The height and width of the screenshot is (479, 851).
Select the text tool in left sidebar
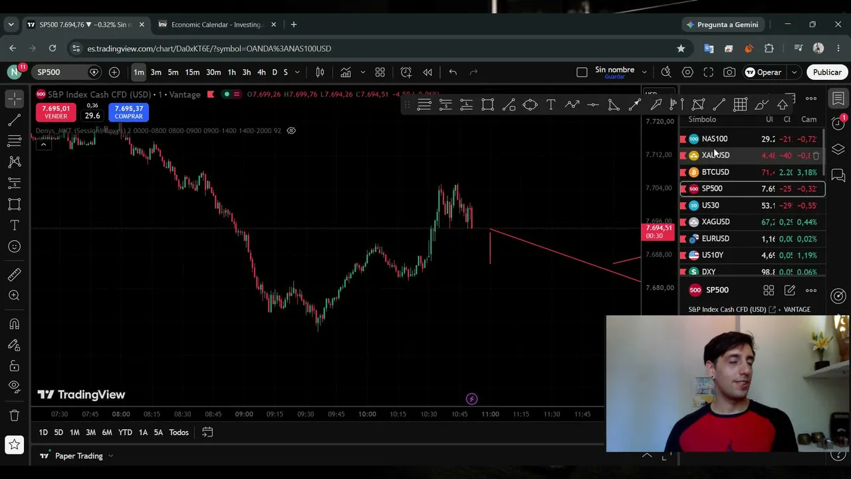coord(15,226)
